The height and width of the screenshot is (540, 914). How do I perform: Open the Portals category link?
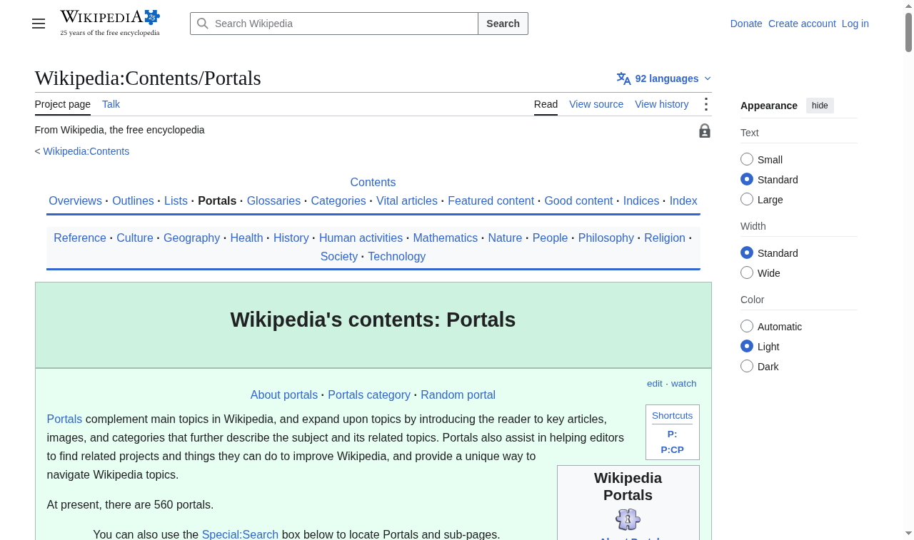click(x=369, y=394)
